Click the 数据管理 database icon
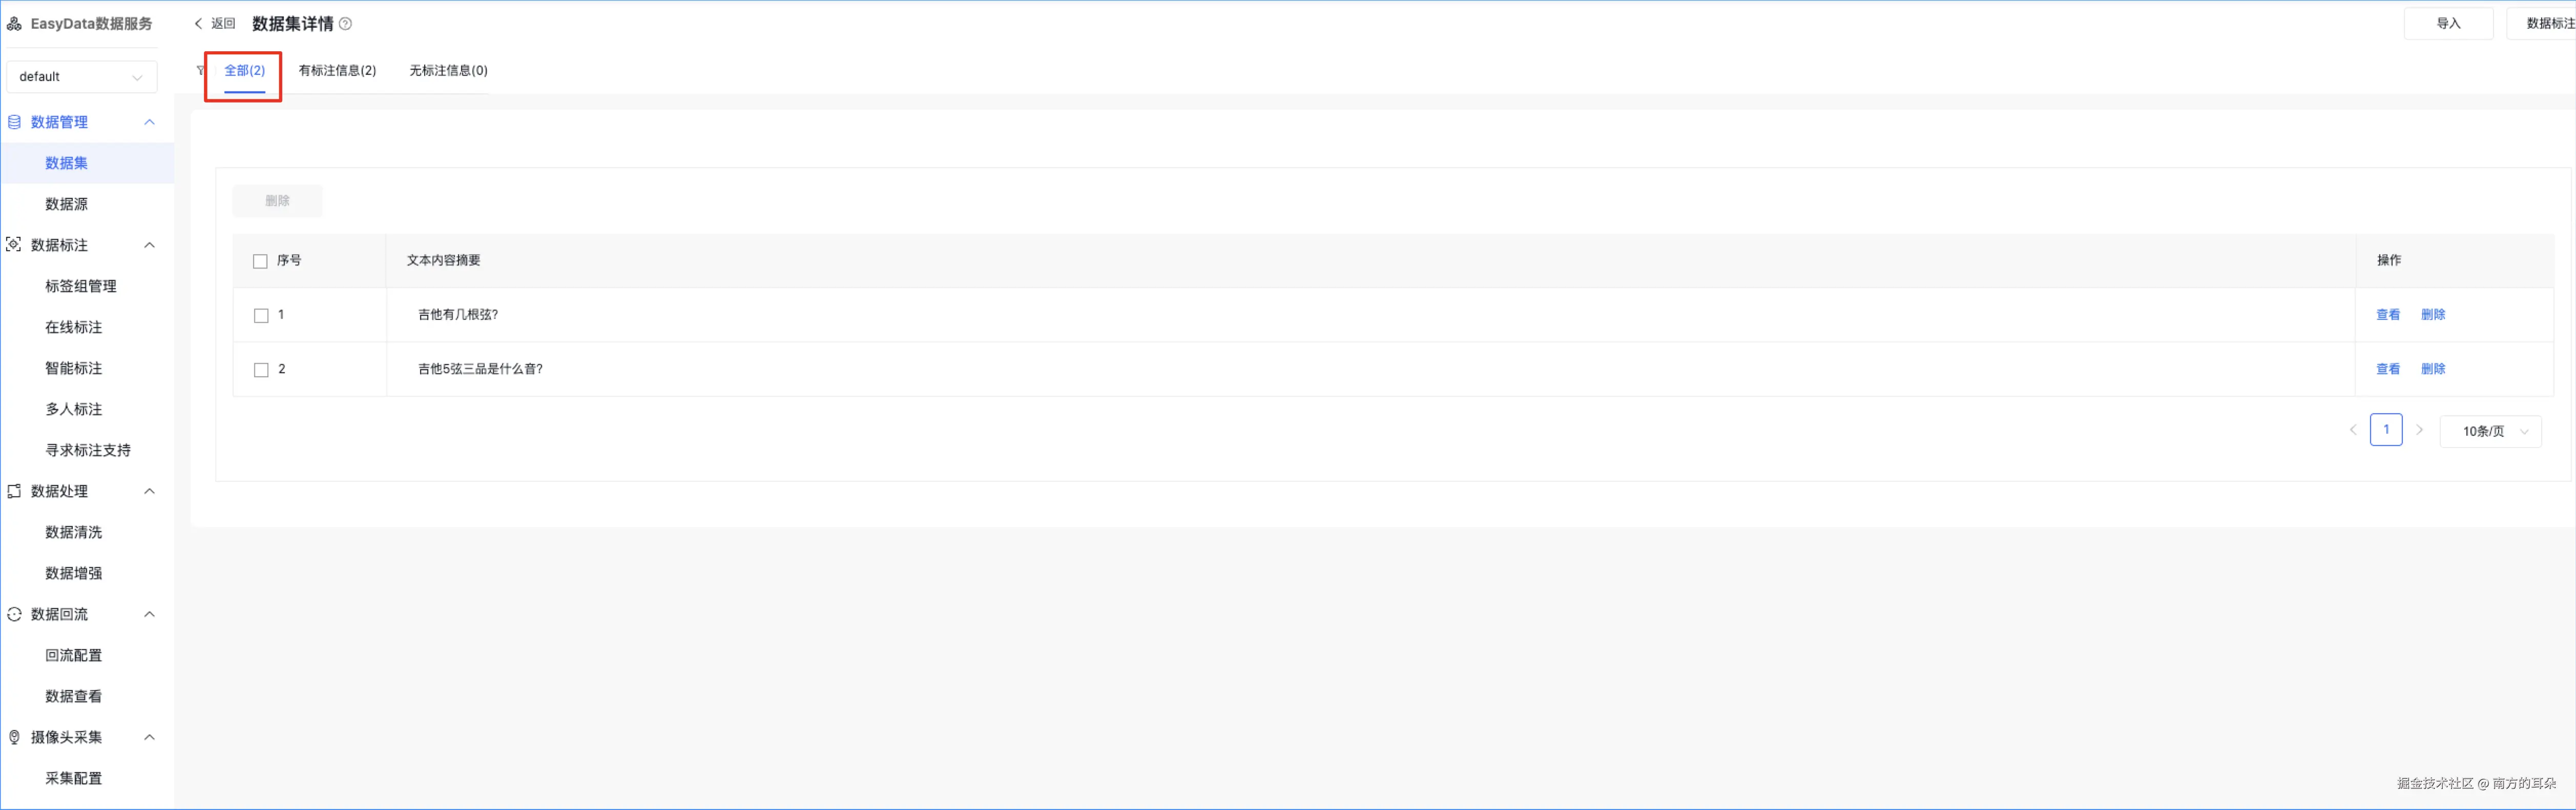2576x810 pixels. click(x=14, y=122)
